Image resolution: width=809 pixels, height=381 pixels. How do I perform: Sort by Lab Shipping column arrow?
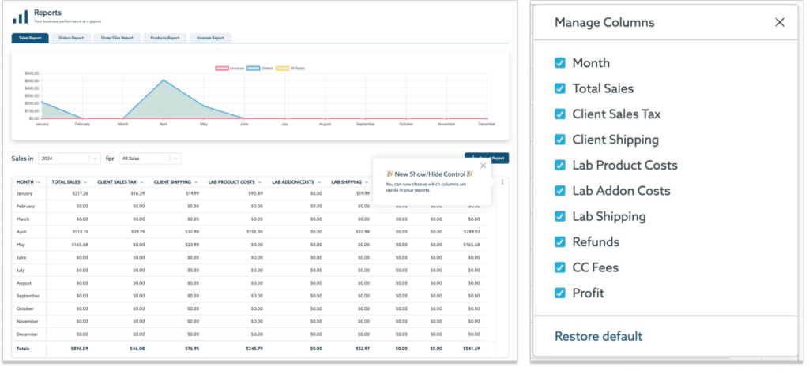pos(367,182)
